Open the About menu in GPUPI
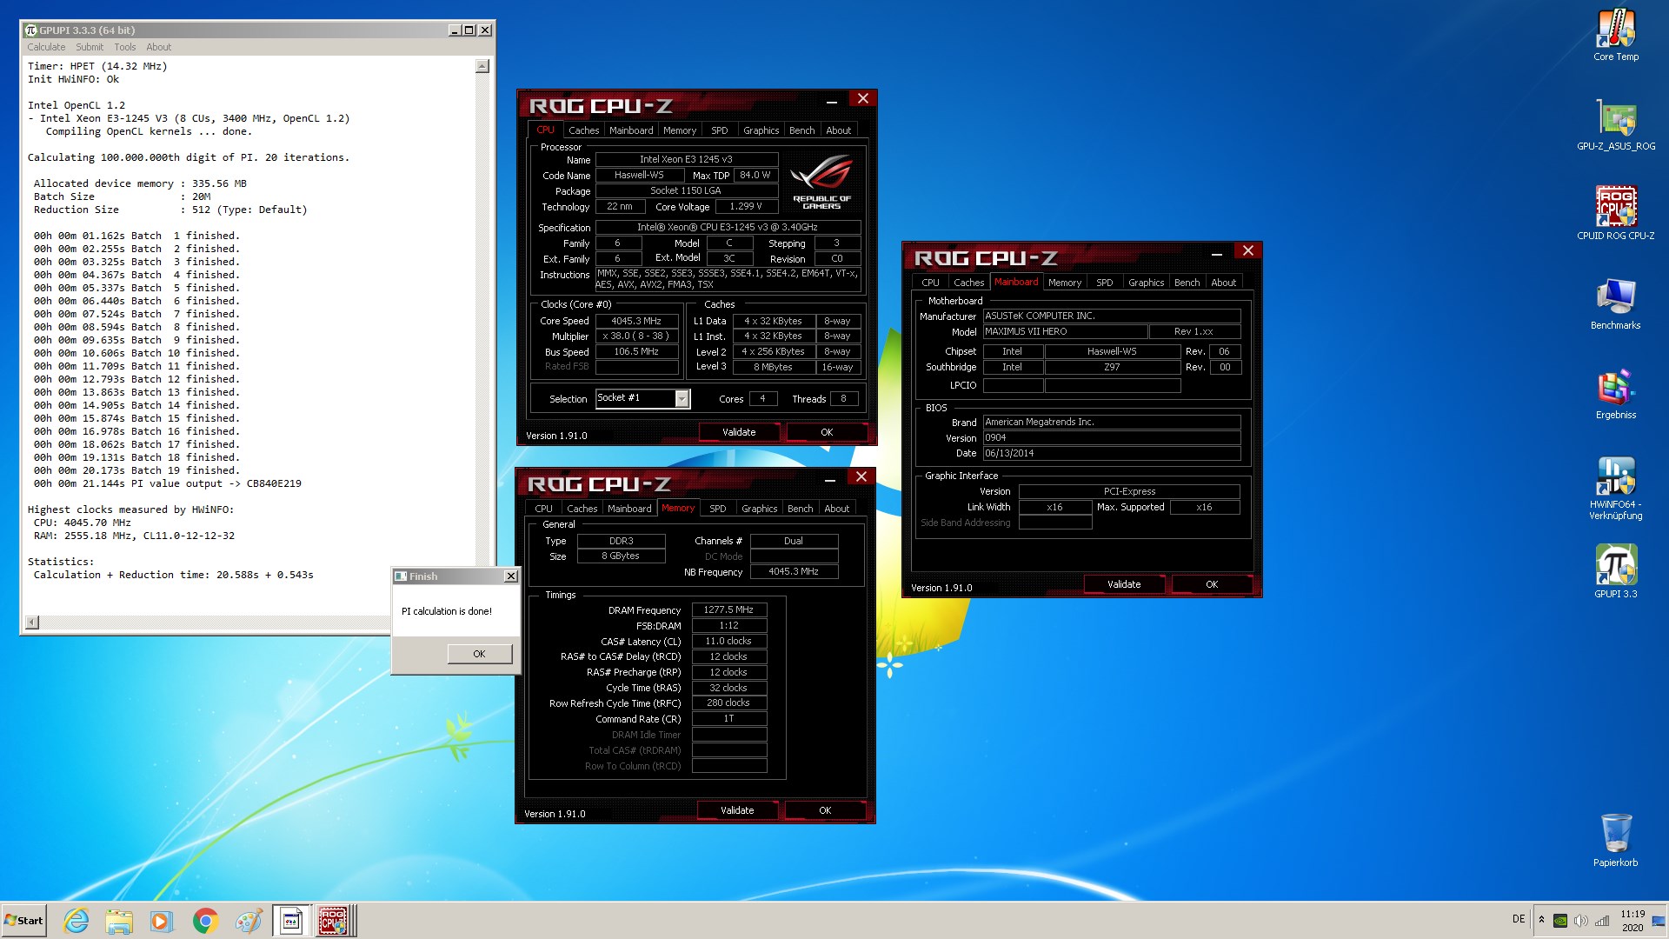Image resolution: width=1669 pixels, height=939 pixels. (x=158, y=47)
